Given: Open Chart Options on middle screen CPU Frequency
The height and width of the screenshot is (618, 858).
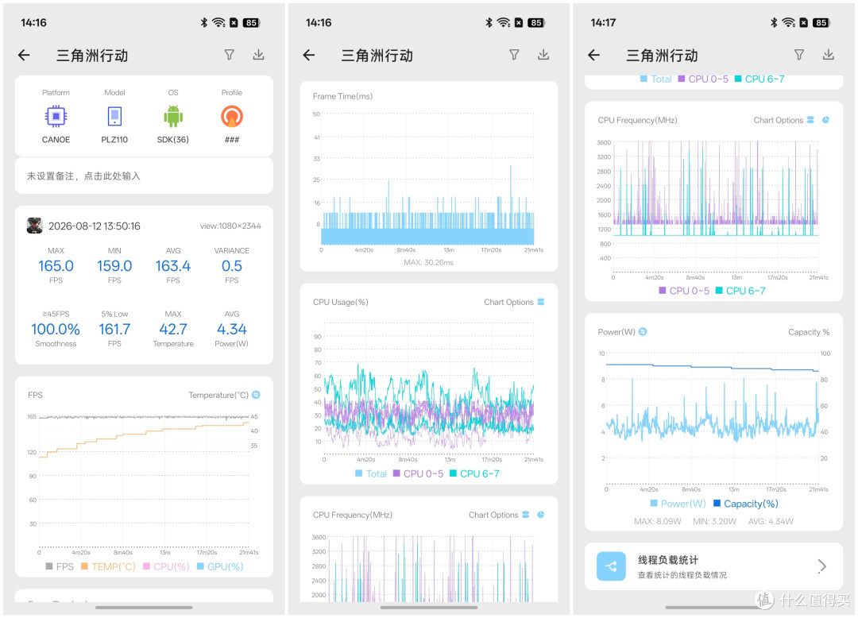Looking at the screenshot, I should tap(498, 515).
